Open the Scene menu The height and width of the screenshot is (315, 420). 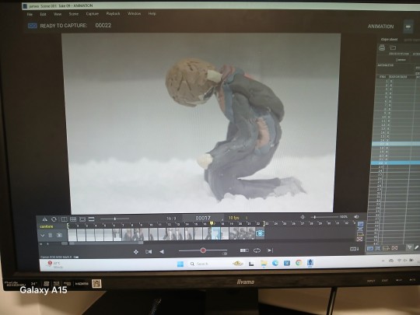tap(74, 14)
